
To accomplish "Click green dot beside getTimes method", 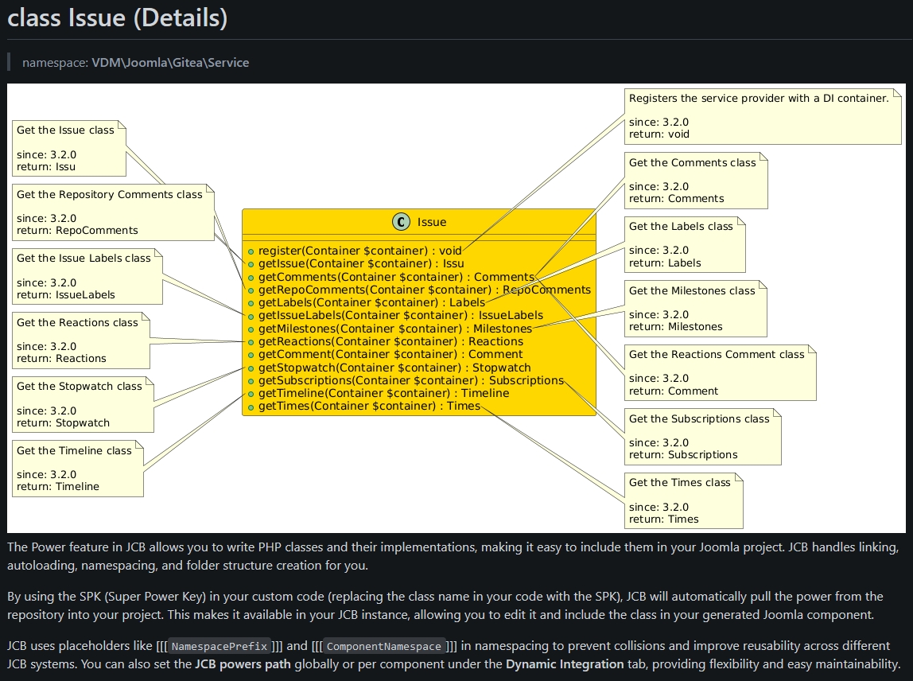I will 251,407.
